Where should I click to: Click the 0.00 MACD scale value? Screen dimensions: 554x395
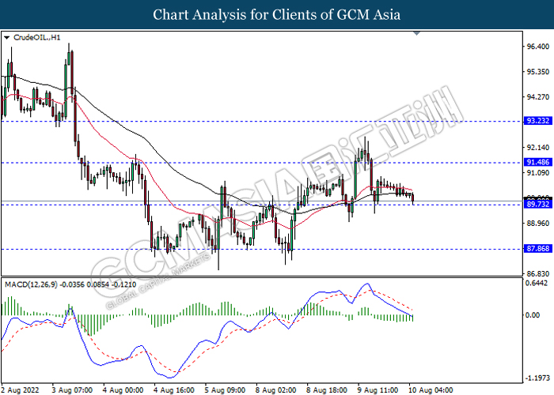coord(533,315)
